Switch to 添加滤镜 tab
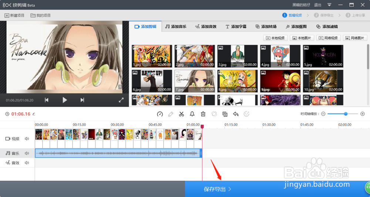 click(327, 27)
